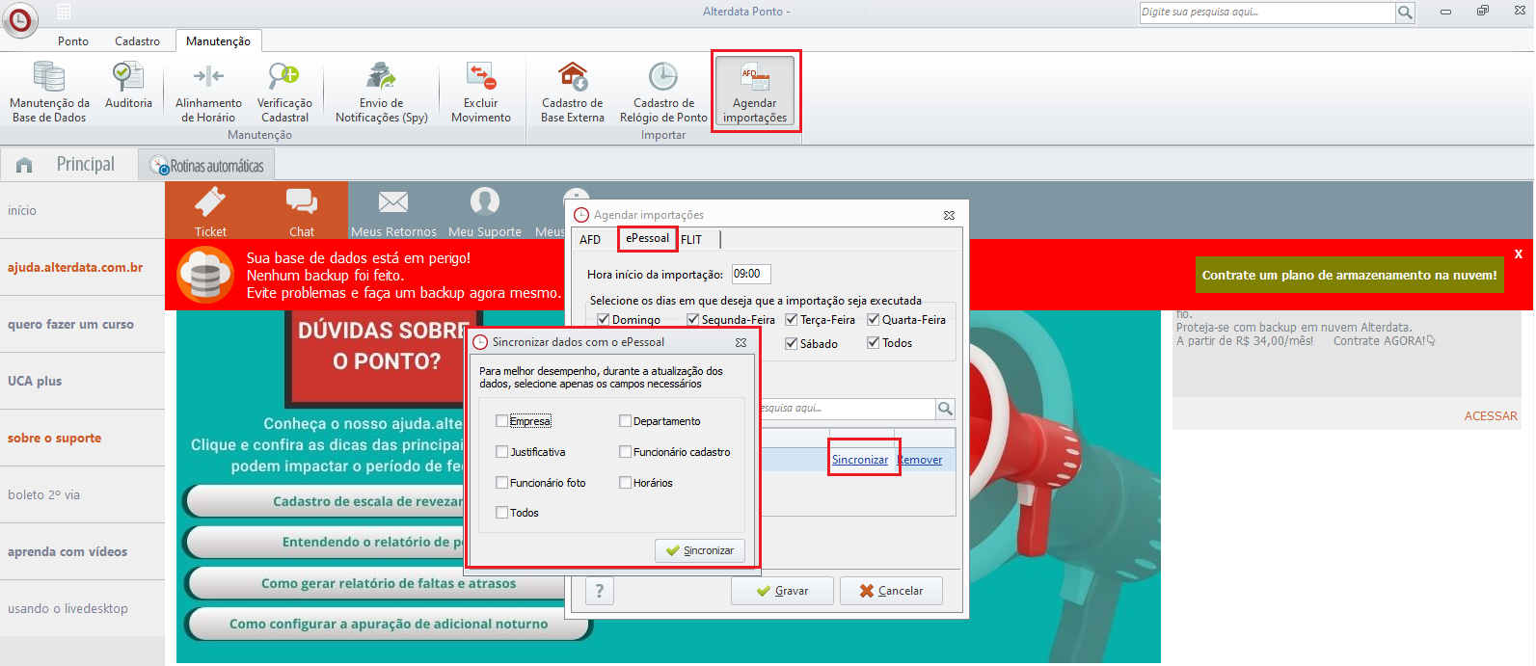Open Meus Retornos shortcut

click(x=393, y=211)
